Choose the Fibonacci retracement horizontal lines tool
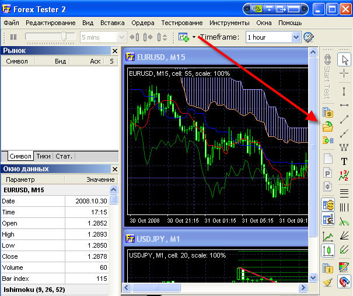 click(344, 193)
